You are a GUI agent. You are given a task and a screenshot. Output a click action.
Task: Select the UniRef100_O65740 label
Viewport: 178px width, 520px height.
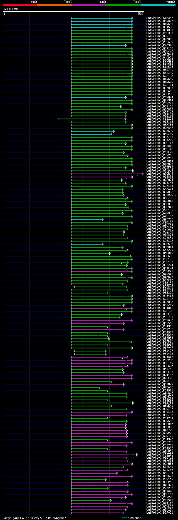160,70
